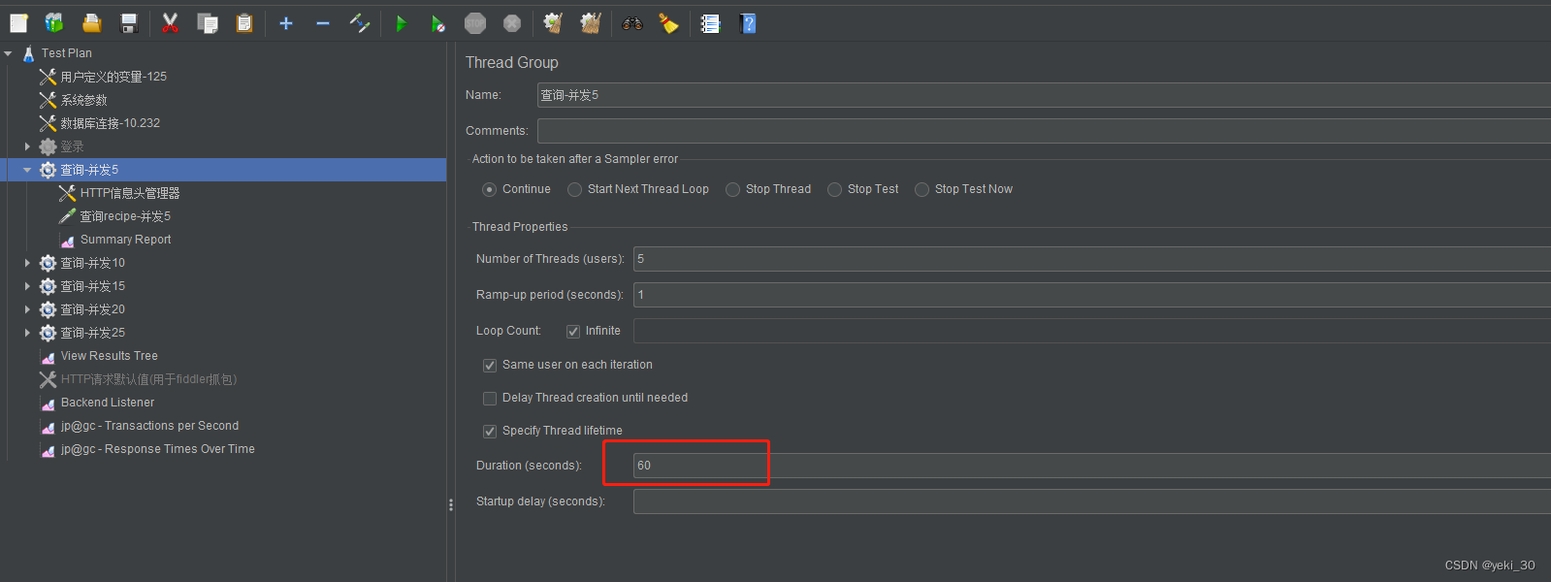1551x582 pixels.
Task: Select disabled HTTP请求默认值 node
Action: point(148,379)
